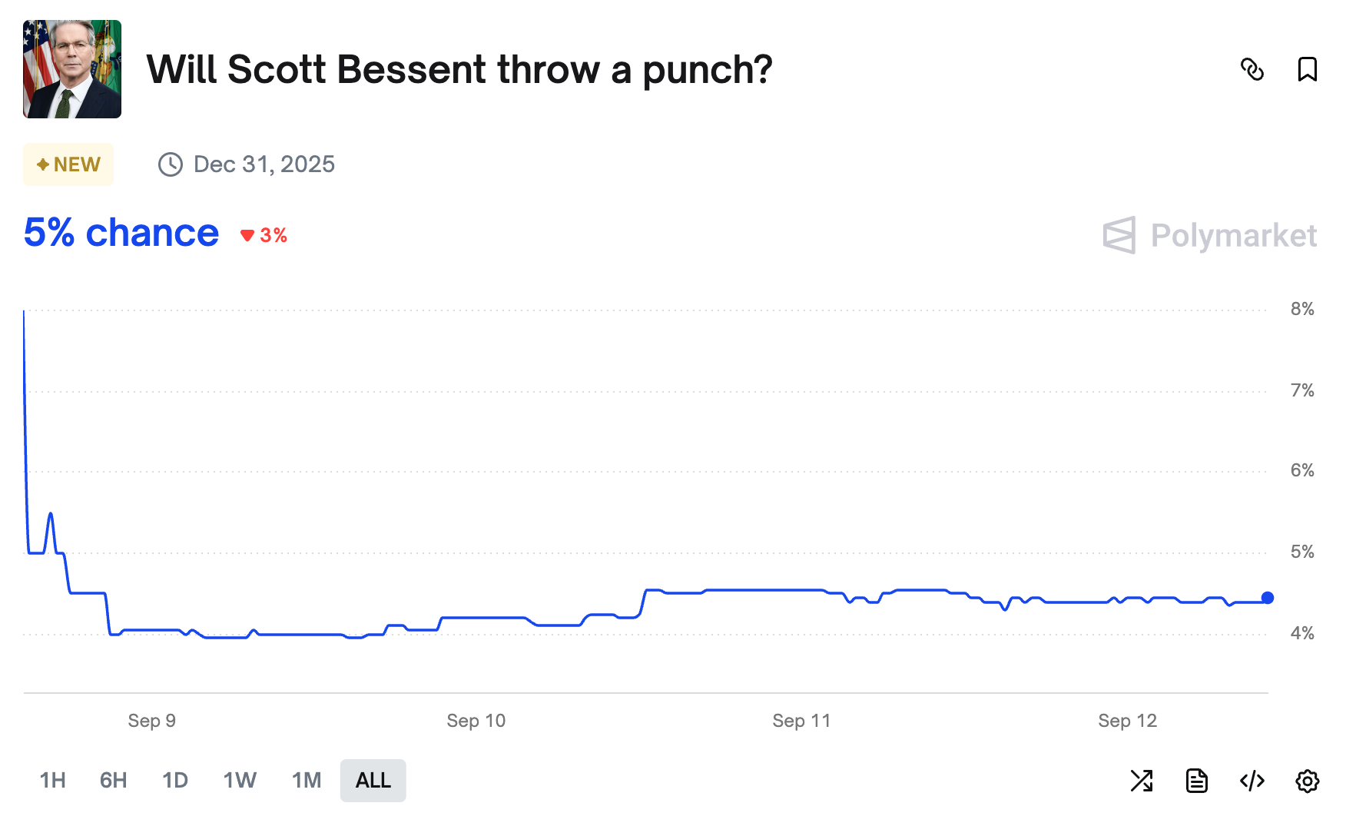Click the NEW market badge
The height and width of the screenshot is (836, 1346).
click(x=68, y=164)
